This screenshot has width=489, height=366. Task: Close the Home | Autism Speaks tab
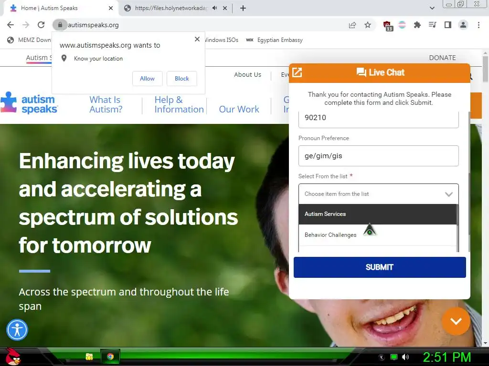(111, 8)
